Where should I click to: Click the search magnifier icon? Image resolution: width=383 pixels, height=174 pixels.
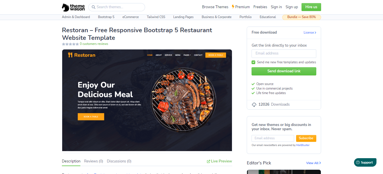pos(93,7)
